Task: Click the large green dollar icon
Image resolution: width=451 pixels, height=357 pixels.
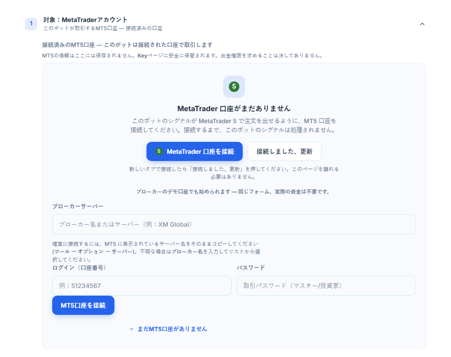Action: click(234, 87)
